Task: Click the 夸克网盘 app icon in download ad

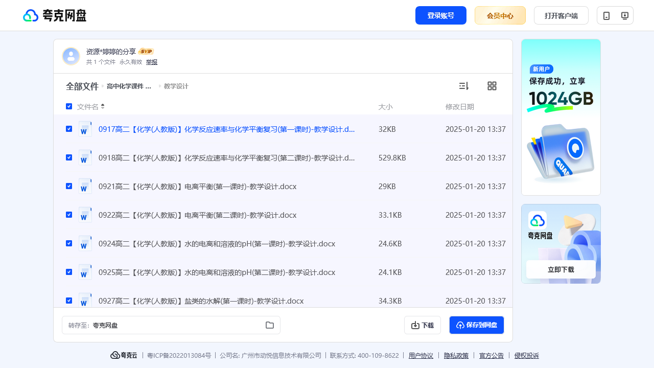Action: [538, 220]
